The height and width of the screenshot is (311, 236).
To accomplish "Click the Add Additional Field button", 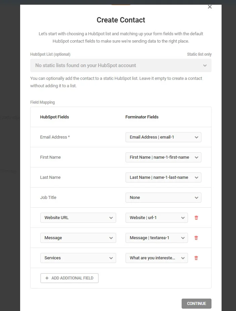I will coord(69,278).
